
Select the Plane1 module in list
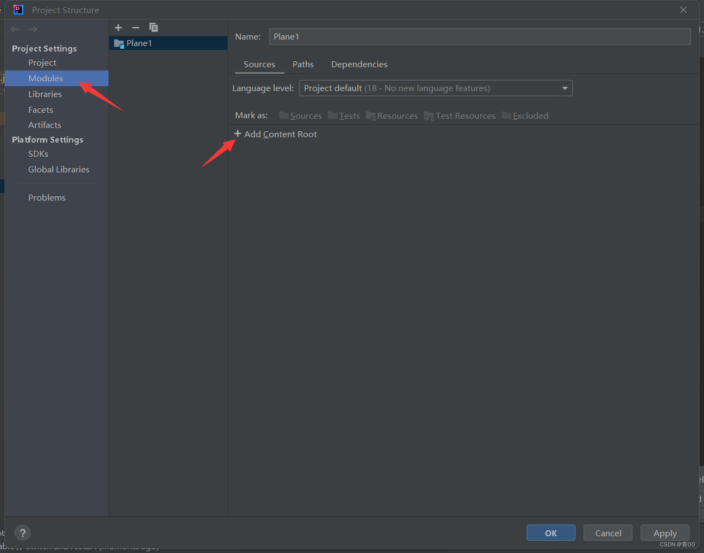(168, 43)
